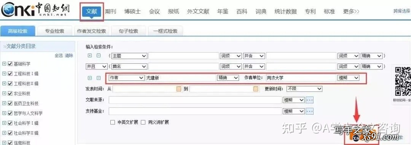Remove a condition row beside 主题

pos(99,56)
